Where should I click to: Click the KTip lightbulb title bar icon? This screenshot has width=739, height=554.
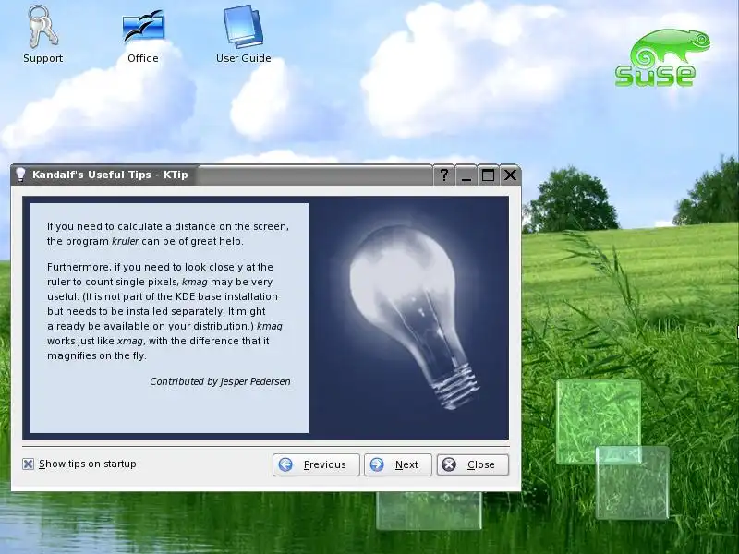point(20,175)
